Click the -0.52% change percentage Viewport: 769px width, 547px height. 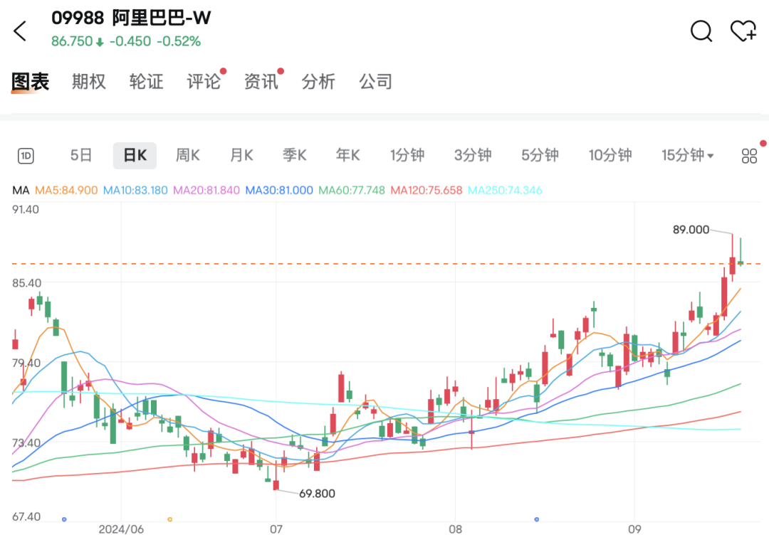click(x=179, y=41)
